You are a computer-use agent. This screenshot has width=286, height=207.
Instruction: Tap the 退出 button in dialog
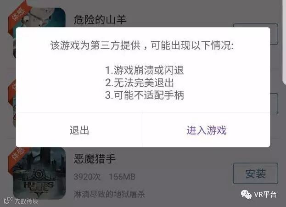79,130
